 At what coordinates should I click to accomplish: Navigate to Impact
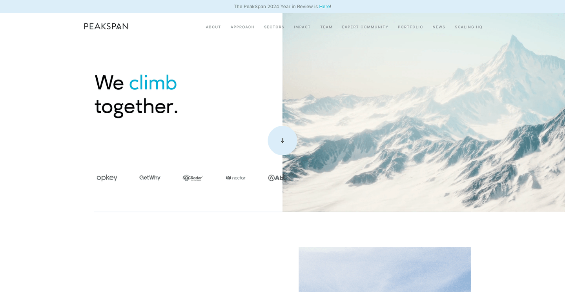pyautogui.click(x=302, y=27)
